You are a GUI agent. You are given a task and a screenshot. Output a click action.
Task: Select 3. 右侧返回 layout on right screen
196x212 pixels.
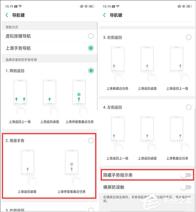click(x=188, y=37)
